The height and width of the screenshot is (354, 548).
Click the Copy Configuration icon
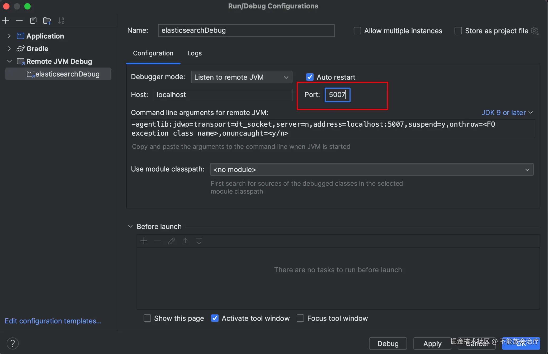click(33, 21)
